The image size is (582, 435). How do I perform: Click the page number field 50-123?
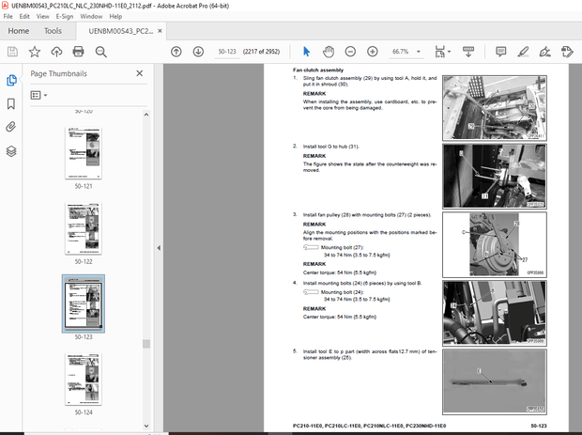[x=227, y=52]
